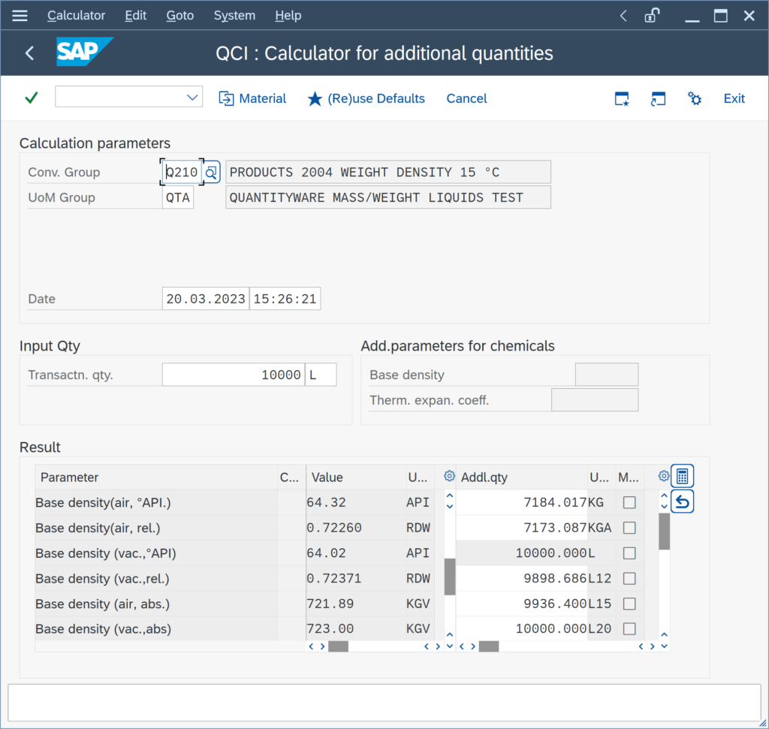Expand the command field dropdown arrow

(x=192, y=97)
